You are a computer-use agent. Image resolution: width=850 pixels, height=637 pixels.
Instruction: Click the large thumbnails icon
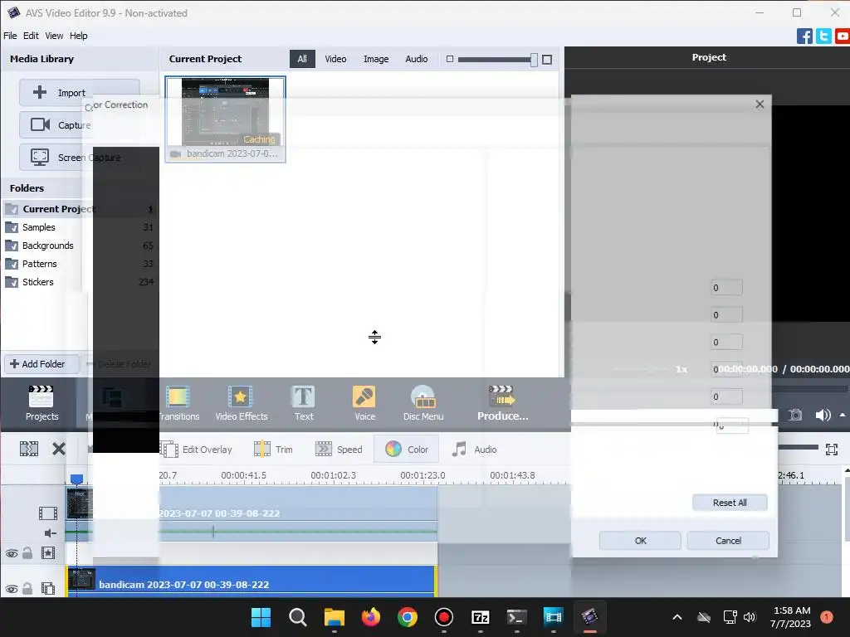[x=547, y=60]
